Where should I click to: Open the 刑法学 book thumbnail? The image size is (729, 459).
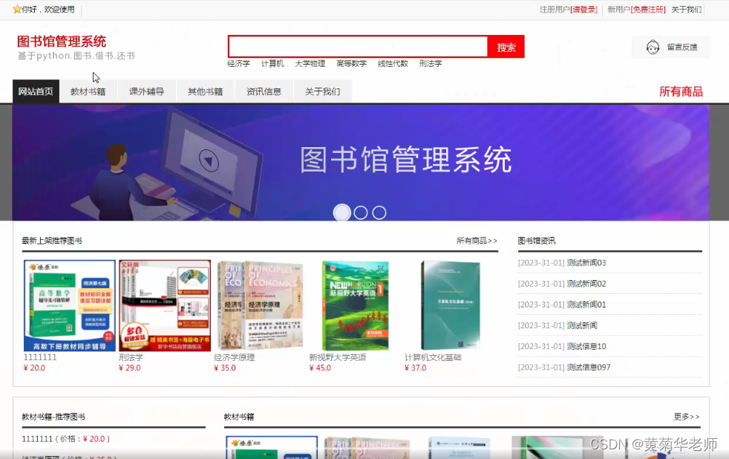point(165,305)
